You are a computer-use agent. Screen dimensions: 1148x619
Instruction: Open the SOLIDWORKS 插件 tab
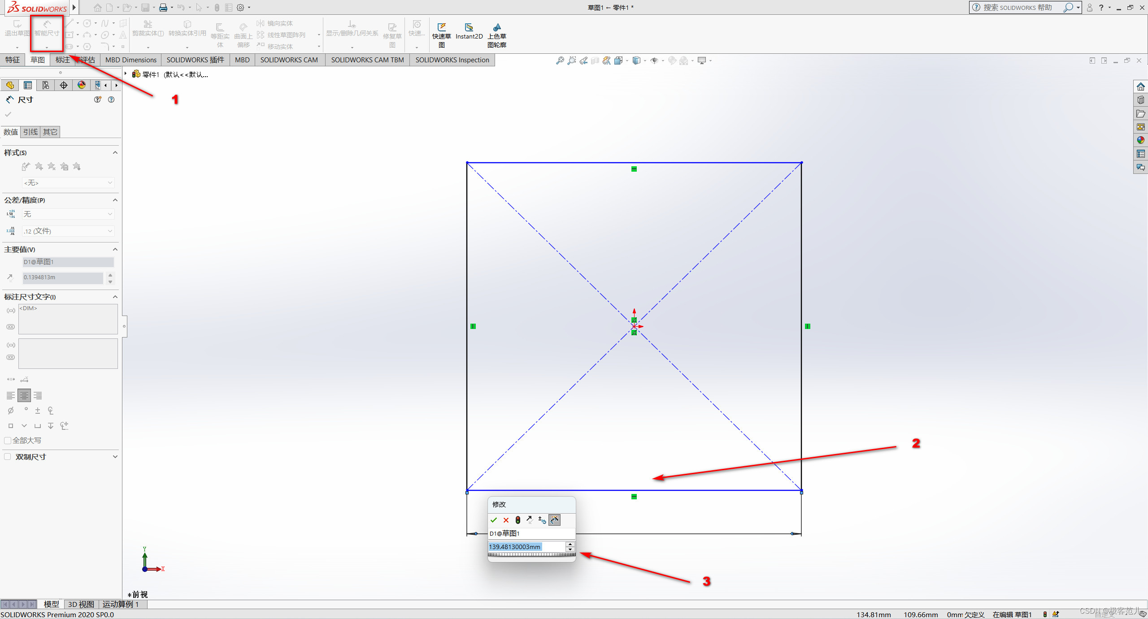tap(195, 60)
